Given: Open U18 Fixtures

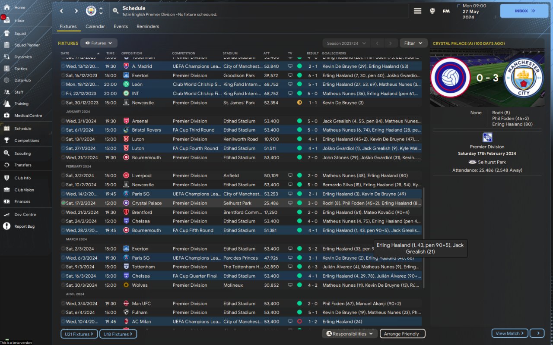Looking at the screenshot, I should (118, 334).
